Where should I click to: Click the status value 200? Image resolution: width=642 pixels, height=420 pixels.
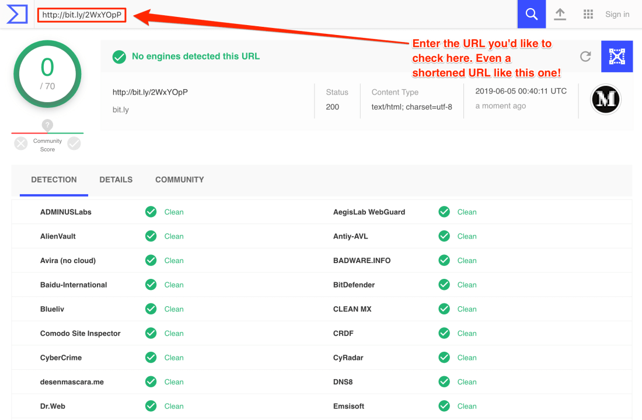[x=333, y=107]
